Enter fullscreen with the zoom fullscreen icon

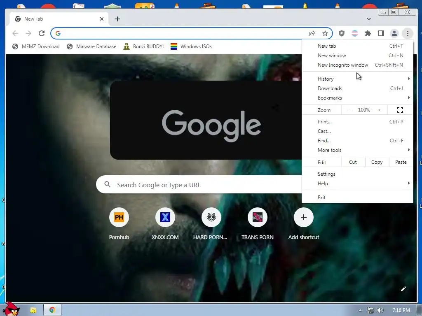(x=400, y=110)
